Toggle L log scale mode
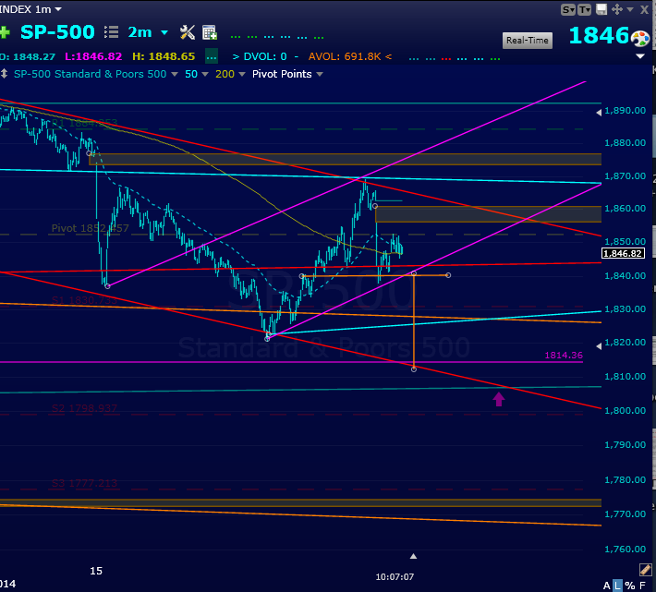This screenshot has height=592, width=656. click(617, 586)
